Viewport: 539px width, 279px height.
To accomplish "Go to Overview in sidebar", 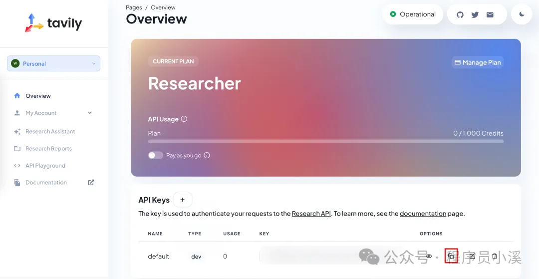I will [x=38, y=96].
